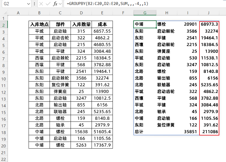The image size is (226, 162).
Task: Click inside the GROUPBY formula text
Action: tap(107, 3)
